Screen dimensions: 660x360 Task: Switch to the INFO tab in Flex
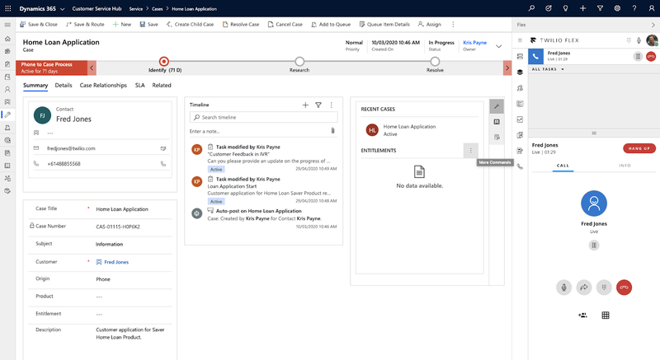point(625,166)
